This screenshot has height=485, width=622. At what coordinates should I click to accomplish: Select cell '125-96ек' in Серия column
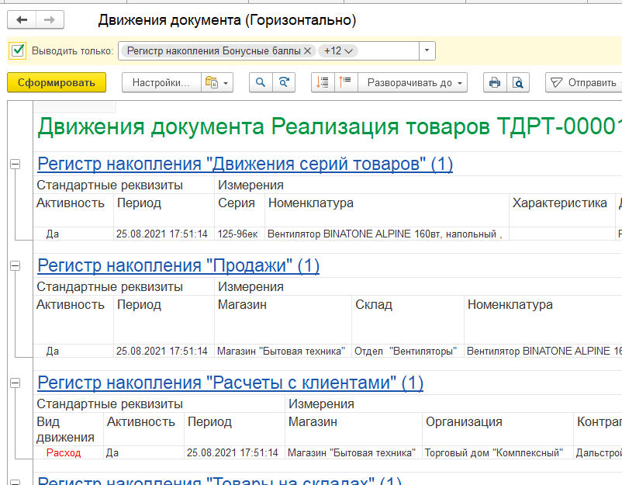click(240, 234)
